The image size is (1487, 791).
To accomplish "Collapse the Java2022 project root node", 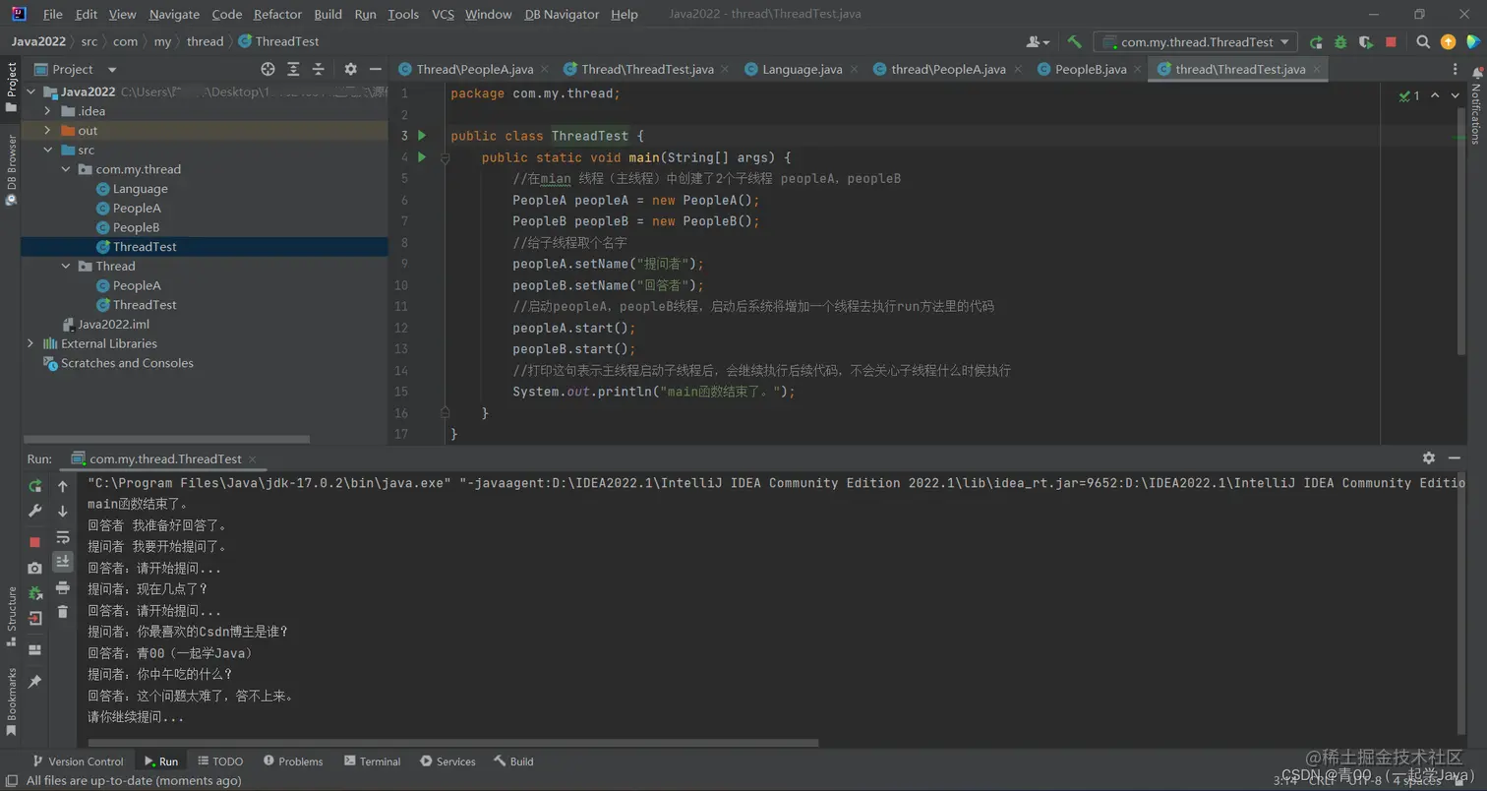I will [30, 91].
